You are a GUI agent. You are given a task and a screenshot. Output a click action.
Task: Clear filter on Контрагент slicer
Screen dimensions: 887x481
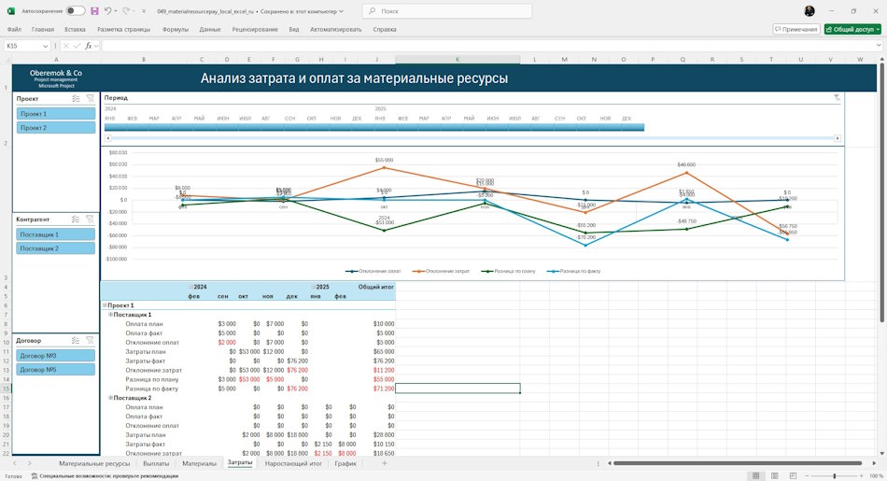[x=90, y=219]
